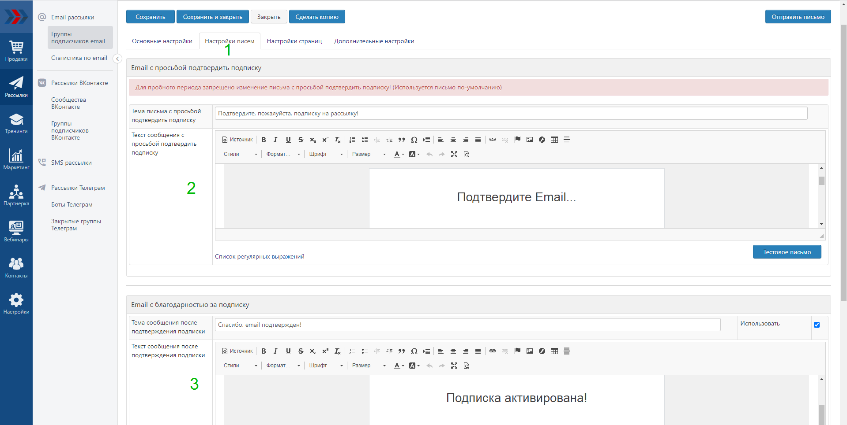Switch to Основные настройки tab
847x425 pixels.
(162, 41)
